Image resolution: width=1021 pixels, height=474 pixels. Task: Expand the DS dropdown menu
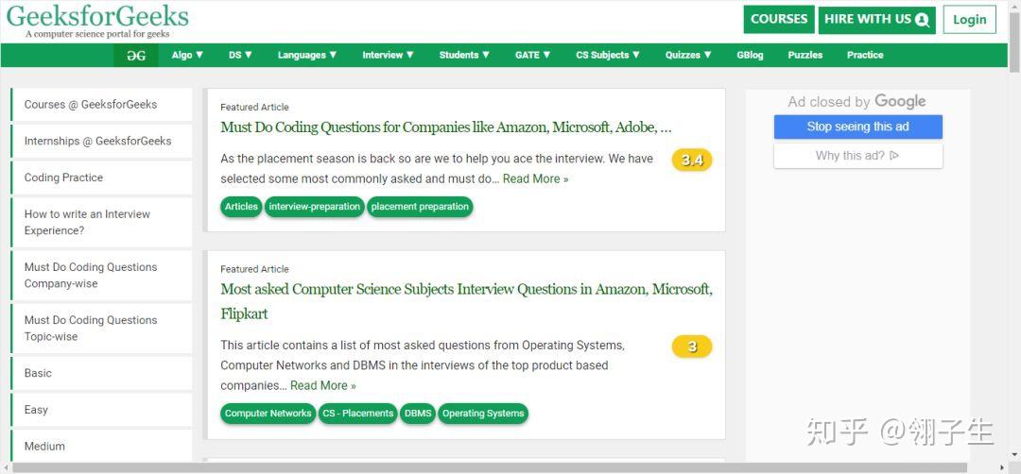(240, 56)
